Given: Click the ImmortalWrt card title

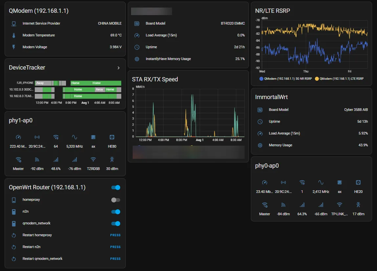Looking at the screenshot, I should (x=271, y=97).
